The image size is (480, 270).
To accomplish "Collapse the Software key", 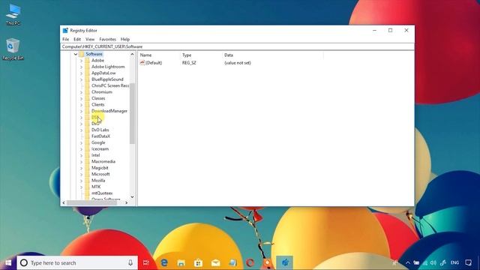I will click(75, 54).
